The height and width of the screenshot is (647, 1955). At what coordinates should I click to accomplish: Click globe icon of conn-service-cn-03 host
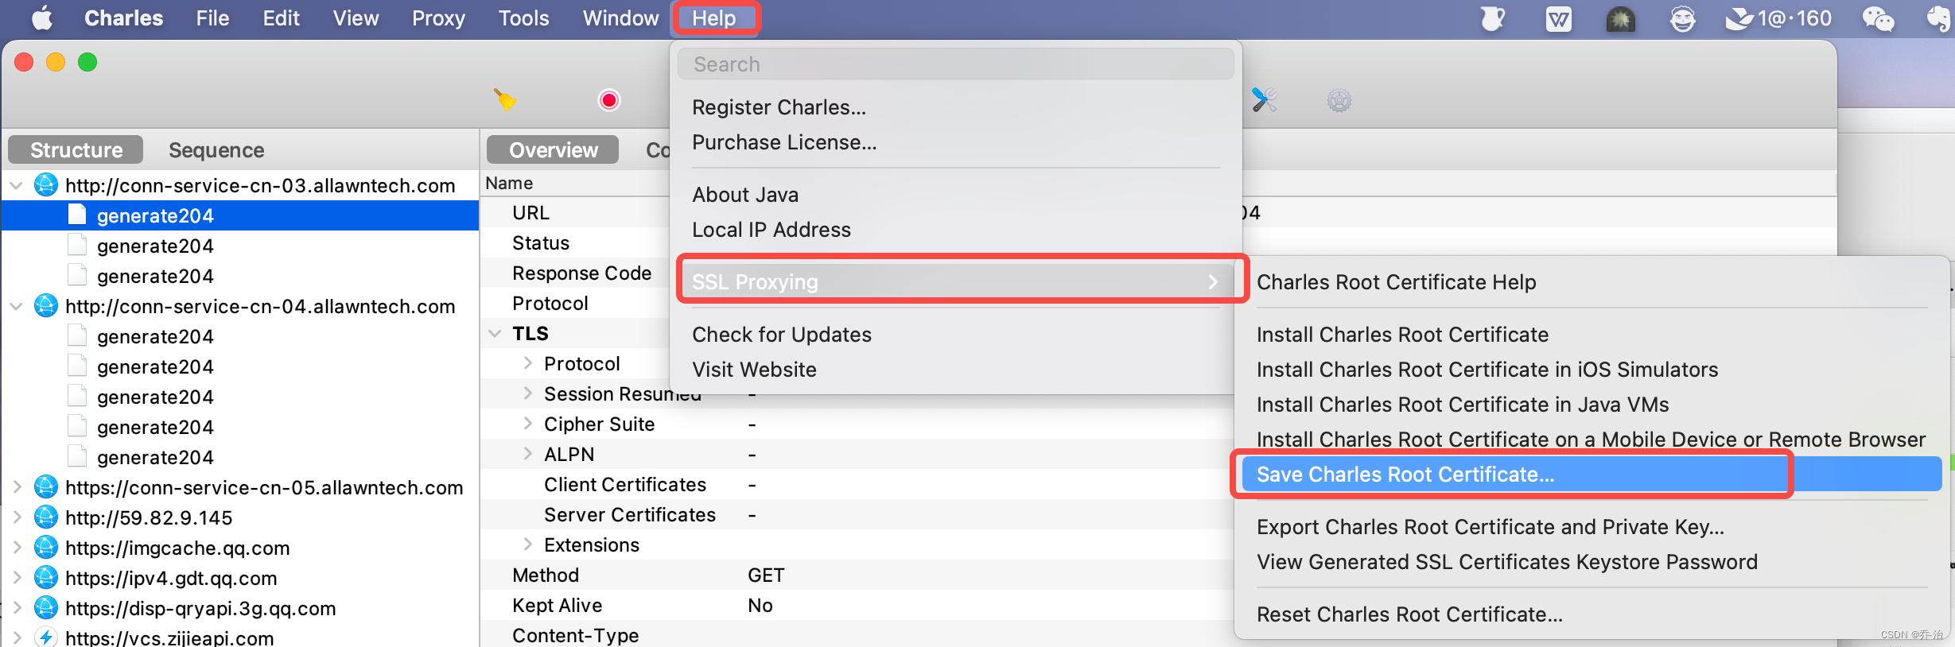tap(46, 185)
